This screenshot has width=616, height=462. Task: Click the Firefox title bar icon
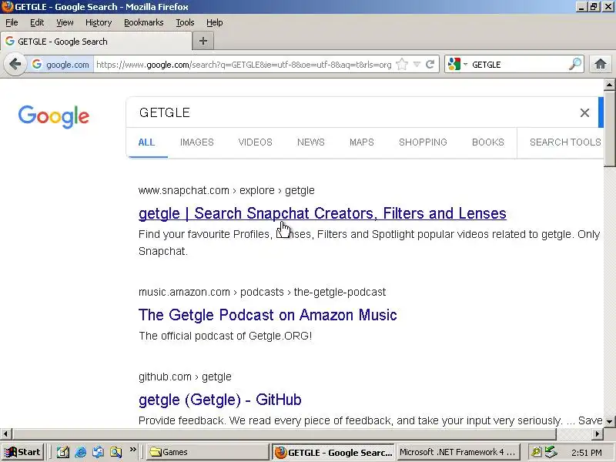point(7,7)
